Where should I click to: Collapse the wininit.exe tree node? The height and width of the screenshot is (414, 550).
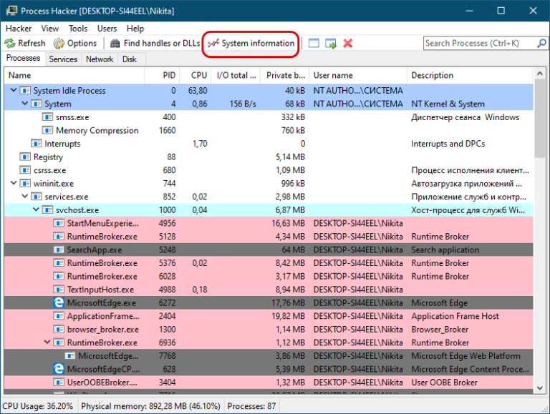[x=14, y=183]
